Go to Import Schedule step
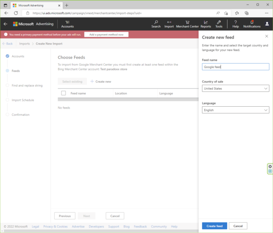The width and height of the screenshot is (273, 233). (23, 100)
